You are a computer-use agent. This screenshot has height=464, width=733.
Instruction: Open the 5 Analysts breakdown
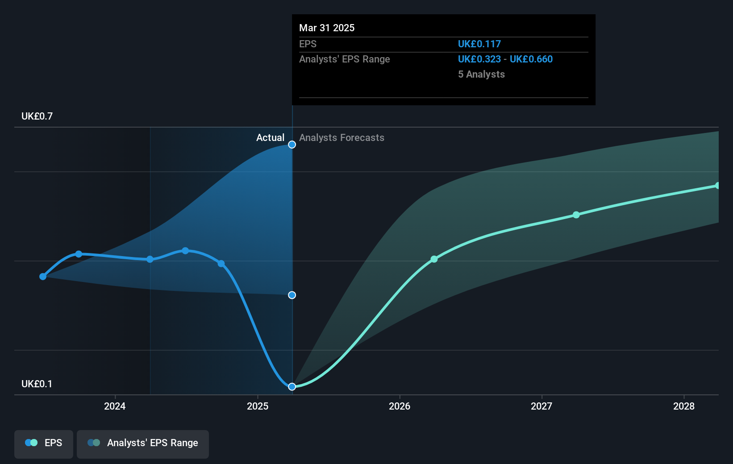[x=481, y=75]
